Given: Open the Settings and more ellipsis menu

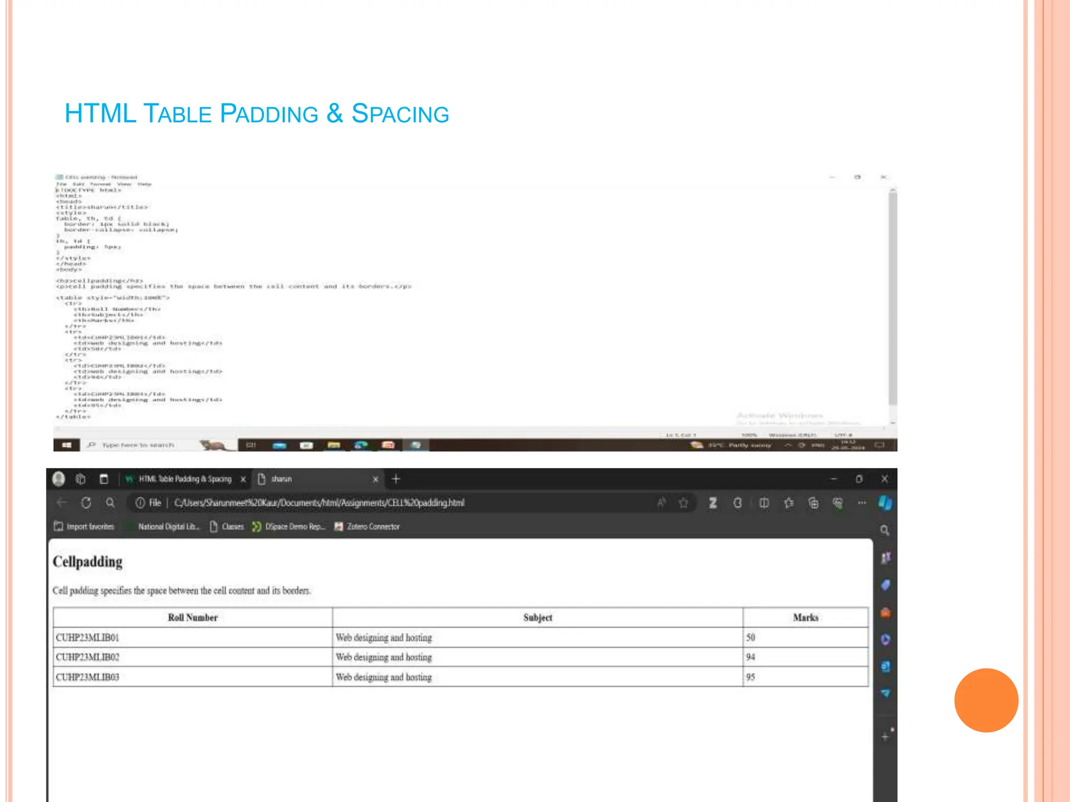Looking at the screenshot, I should click(862, 502).
